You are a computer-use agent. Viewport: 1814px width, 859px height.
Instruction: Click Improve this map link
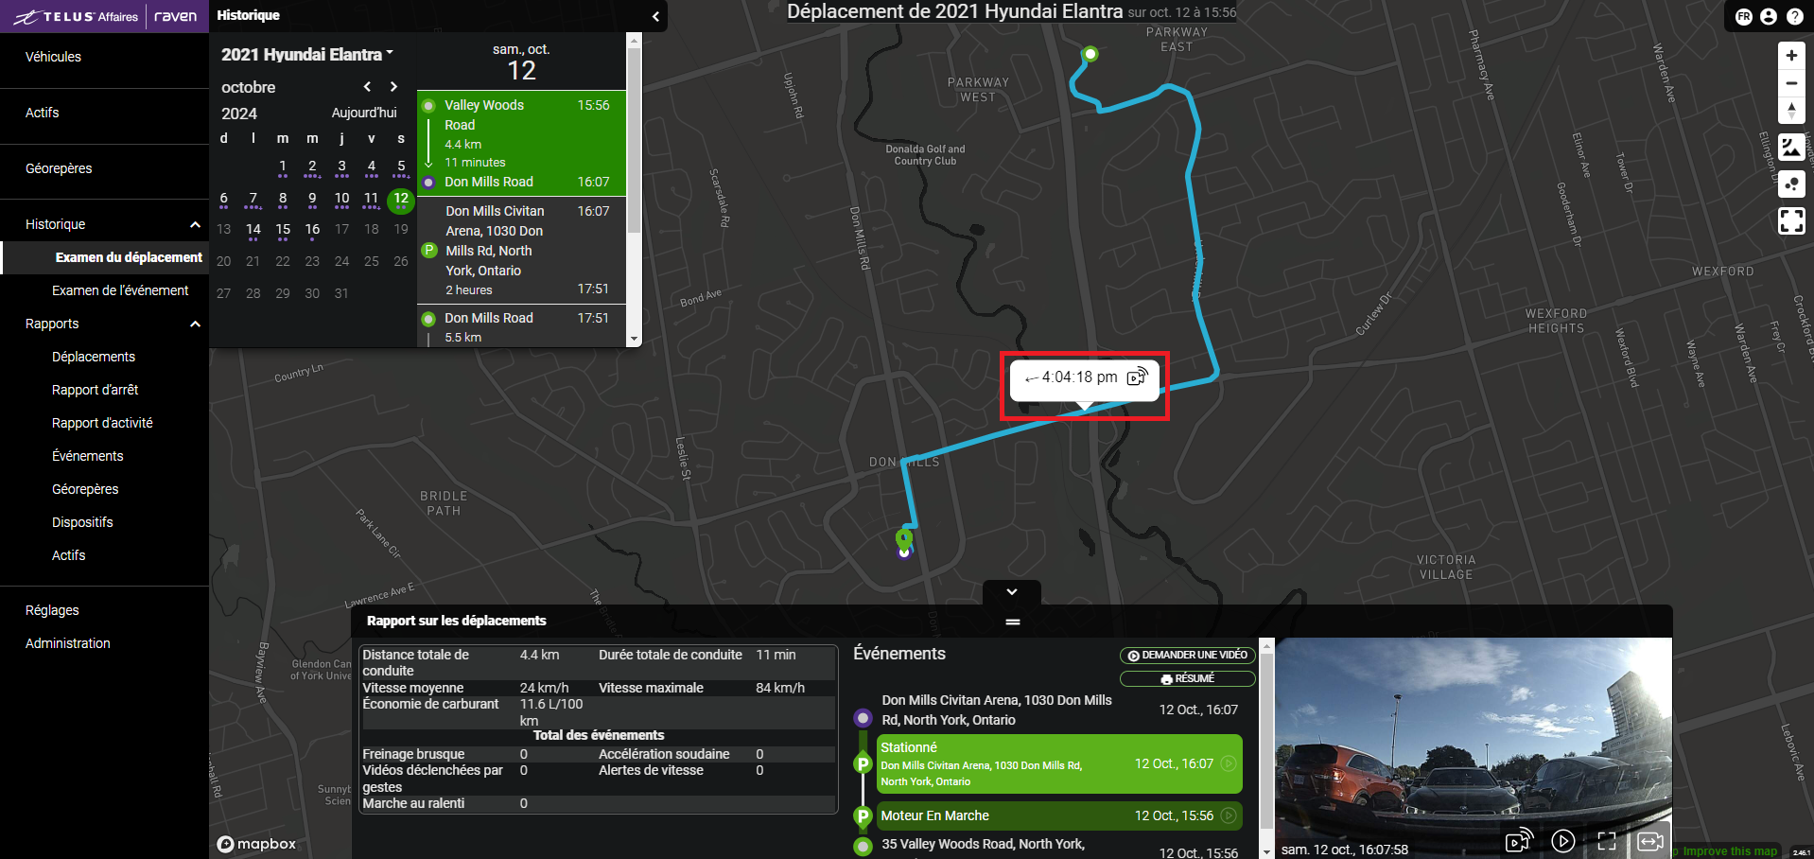[1730, 851]
